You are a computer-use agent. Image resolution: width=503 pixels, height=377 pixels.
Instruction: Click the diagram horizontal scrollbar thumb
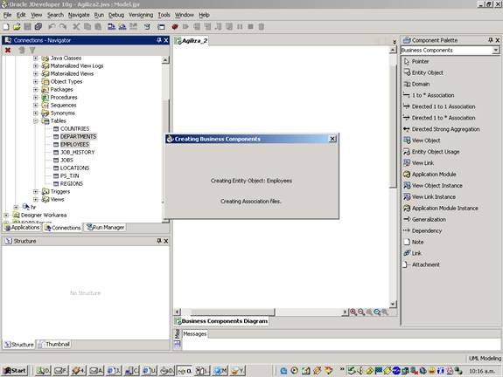(233, 312)
